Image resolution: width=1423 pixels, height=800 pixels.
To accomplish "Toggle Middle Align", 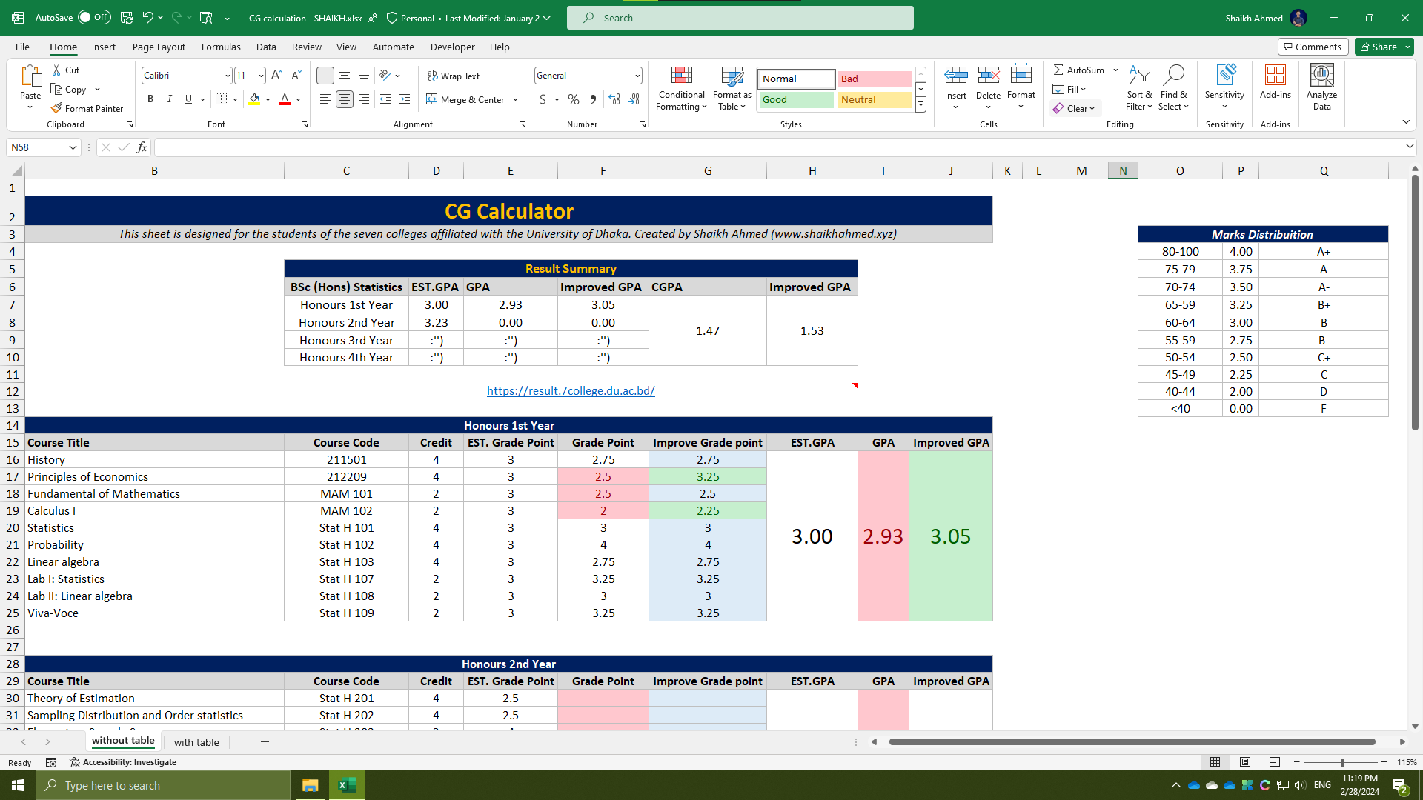I will point(345,76).
